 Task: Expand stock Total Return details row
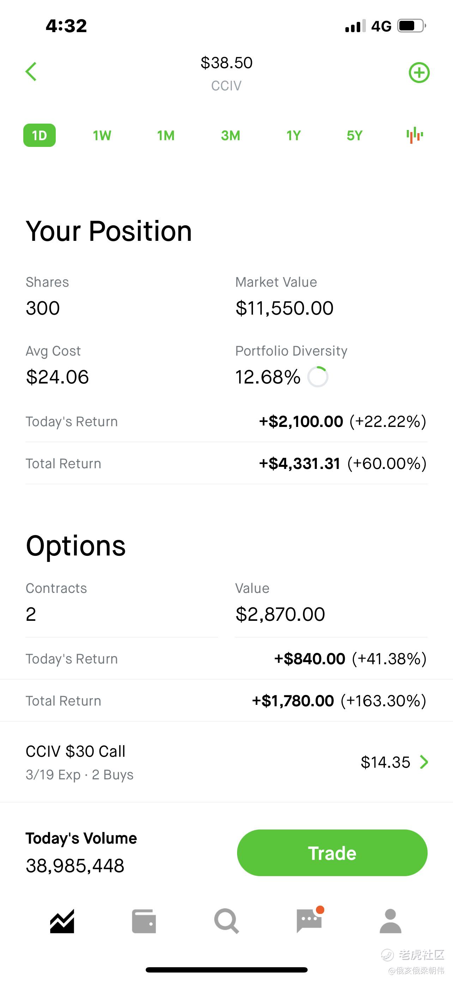coord(226,463)
